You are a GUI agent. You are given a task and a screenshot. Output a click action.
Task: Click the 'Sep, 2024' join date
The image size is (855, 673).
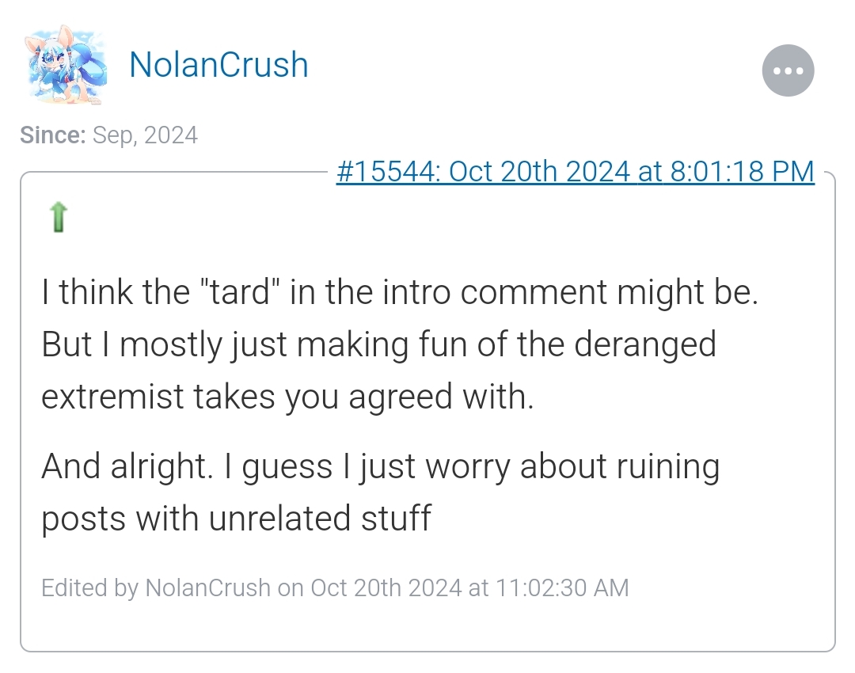[x=145, y=135]
